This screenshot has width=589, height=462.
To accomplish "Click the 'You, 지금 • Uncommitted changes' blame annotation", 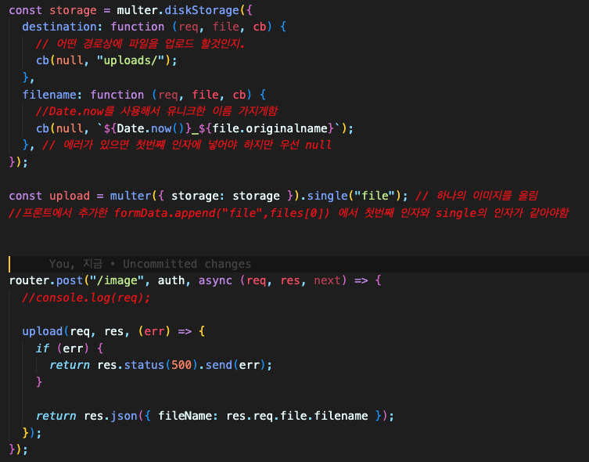I will (x=150, y=264).
